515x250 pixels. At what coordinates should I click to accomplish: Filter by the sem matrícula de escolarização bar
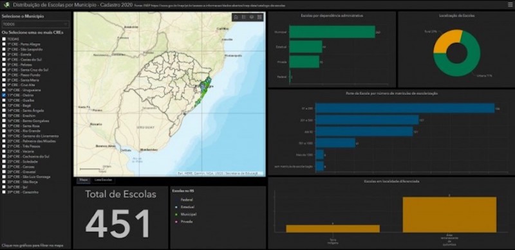pos(319,166)
